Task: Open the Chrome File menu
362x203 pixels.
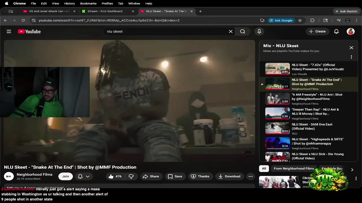Action: tap(33, 3)
